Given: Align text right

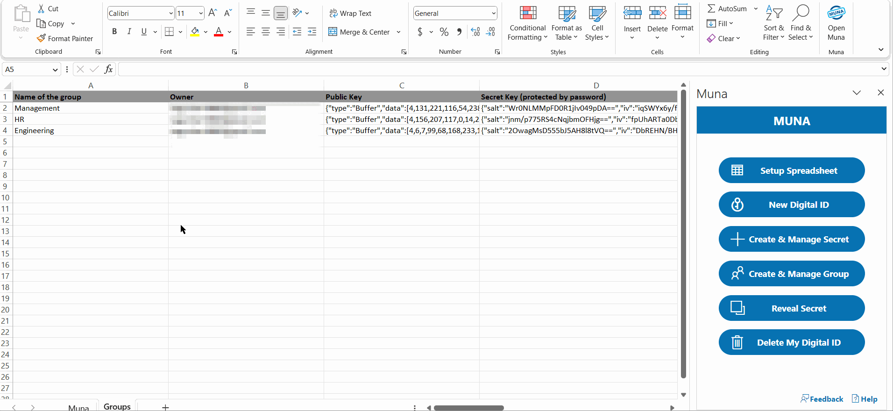Looking at the screenshot, I should [x=281, y=31].
